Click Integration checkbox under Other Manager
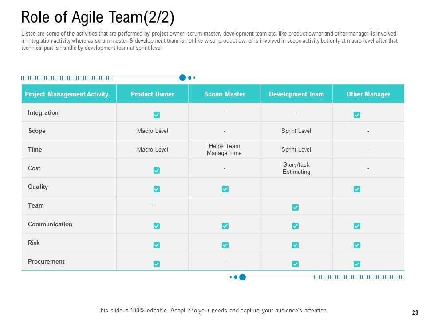Viewport: 426px width, 320px height. coord(357,115)
